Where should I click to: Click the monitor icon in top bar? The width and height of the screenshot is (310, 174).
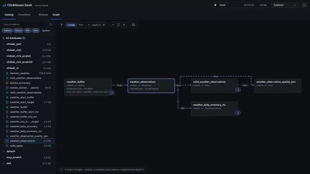pyautogui.click(x=304, y=5)
